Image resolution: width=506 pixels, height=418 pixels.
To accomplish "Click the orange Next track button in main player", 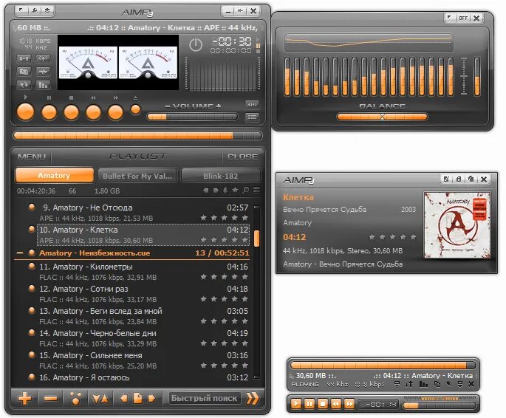I will (115, 112).
